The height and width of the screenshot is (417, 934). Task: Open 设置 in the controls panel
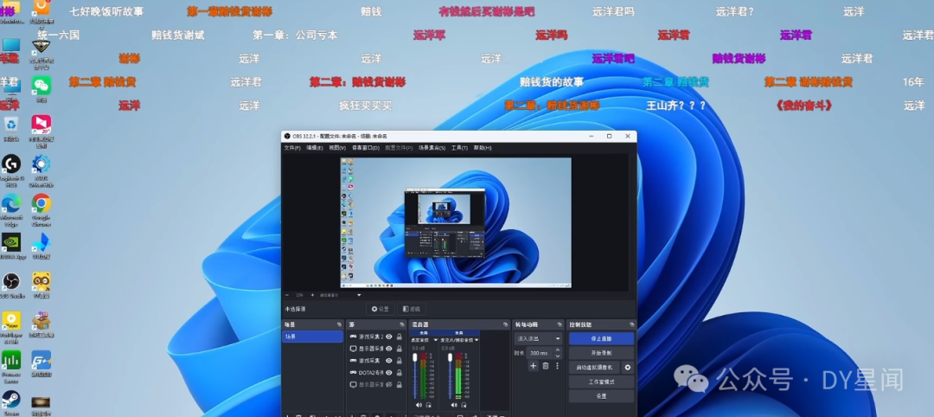(601, 396)
